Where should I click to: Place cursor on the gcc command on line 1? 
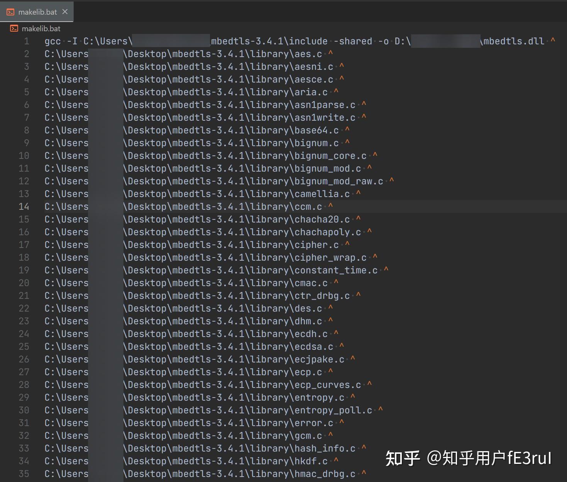[x=52, y=41]
